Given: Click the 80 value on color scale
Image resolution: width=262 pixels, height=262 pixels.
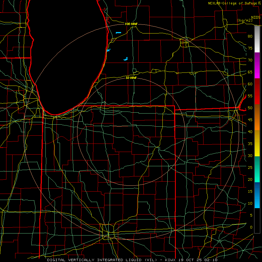Looking at the screenshot, I should 250,36.
